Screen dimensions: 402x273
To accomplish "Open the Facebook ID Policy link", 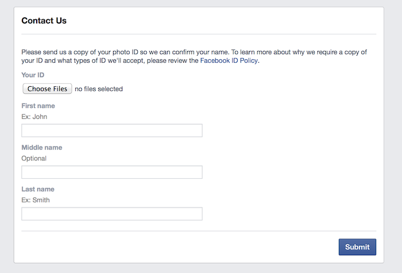I will [229, 60].
